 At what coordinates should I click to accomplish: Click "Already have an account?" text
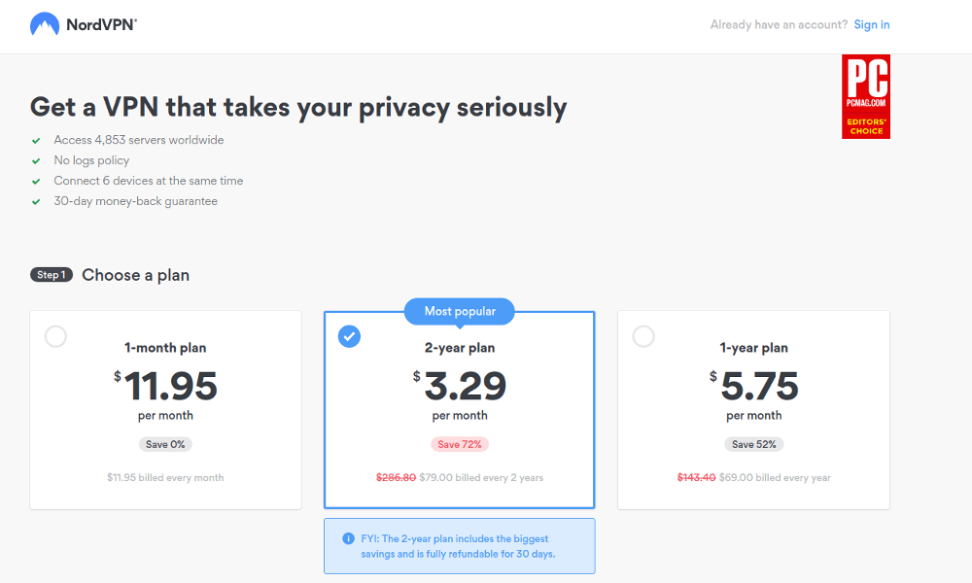(x=779, y=25)
